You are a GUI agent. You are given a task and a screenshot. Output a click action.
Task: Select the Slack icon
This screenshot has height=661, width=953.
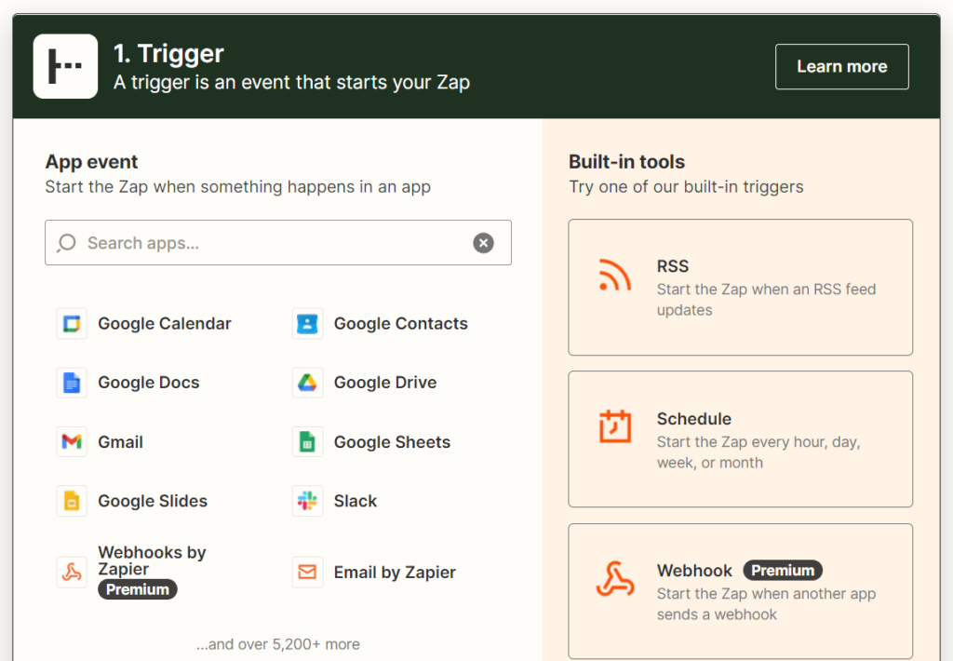pos(307,501)
